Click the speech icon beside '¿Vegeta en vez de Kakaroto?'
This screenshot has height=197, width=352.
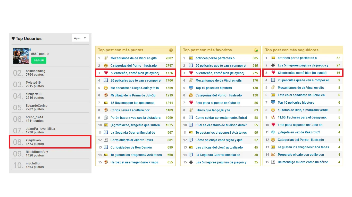pyautogui.click(x=273, y=132)
